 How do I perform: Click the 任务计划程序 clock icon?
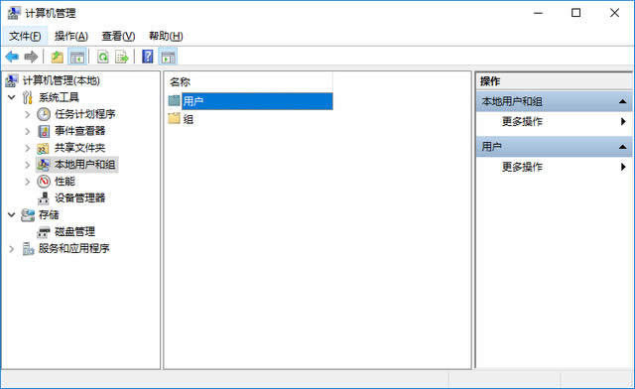point(44,114)
